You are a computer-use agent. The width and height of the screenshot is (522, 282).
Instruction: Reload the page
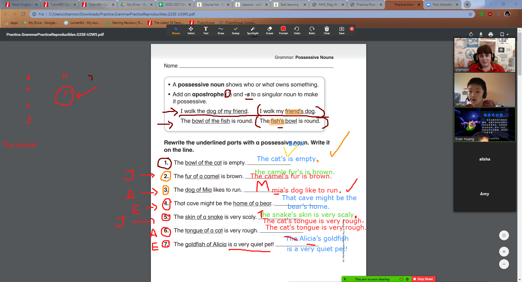tap(23, 14)
